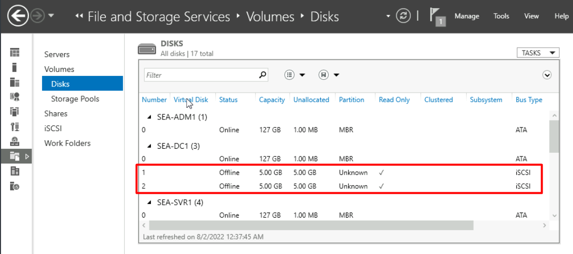
Task: Open the Volumes page in navigation
Action: tap(59, 69)
